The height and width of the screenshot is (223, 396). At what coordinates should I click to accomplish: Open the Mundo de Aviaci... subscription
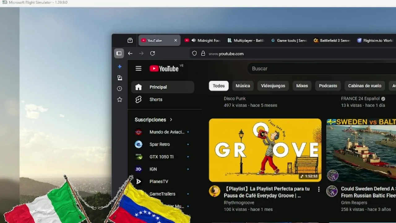(x=163, y=132)
